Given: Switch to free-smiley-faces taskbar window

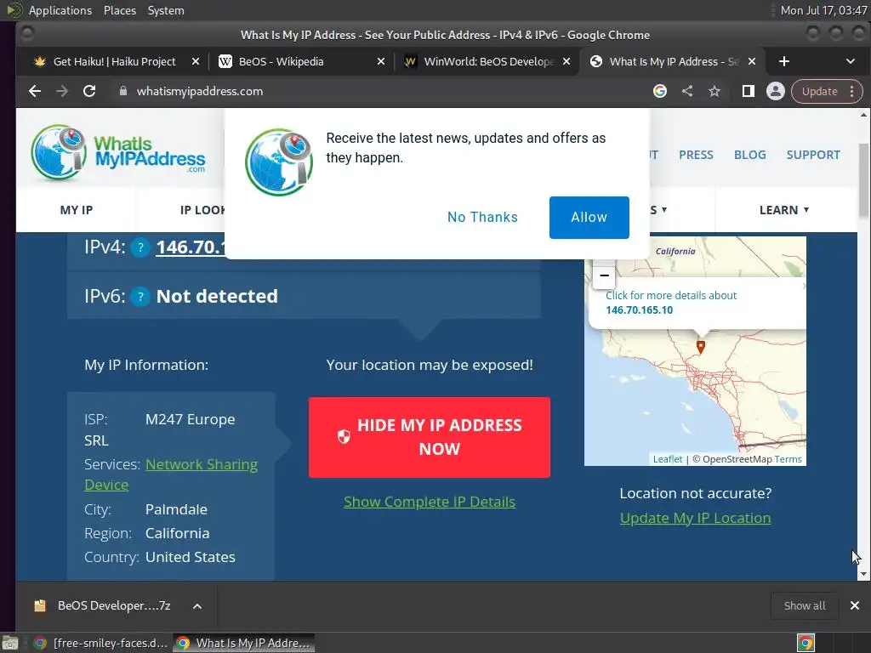Looking at the screenshot, I should coord(100,643).
